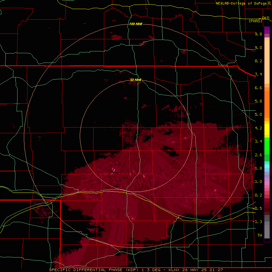Click the yellow segment of the color bar
Image resolution: width=272 pixels, height=272 pixels.
coord(267,129)
